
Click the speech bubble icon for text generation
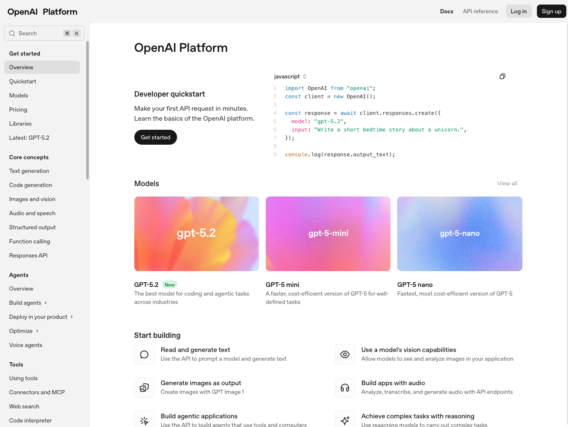coord(144,354)
